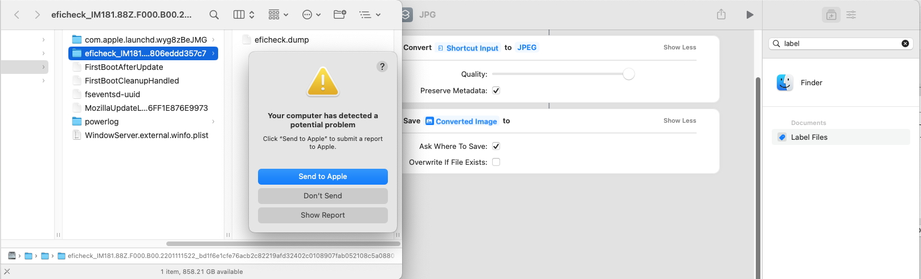Click the Finder search magnifier icon
The image size is (921, 279).
pos(214,15)
